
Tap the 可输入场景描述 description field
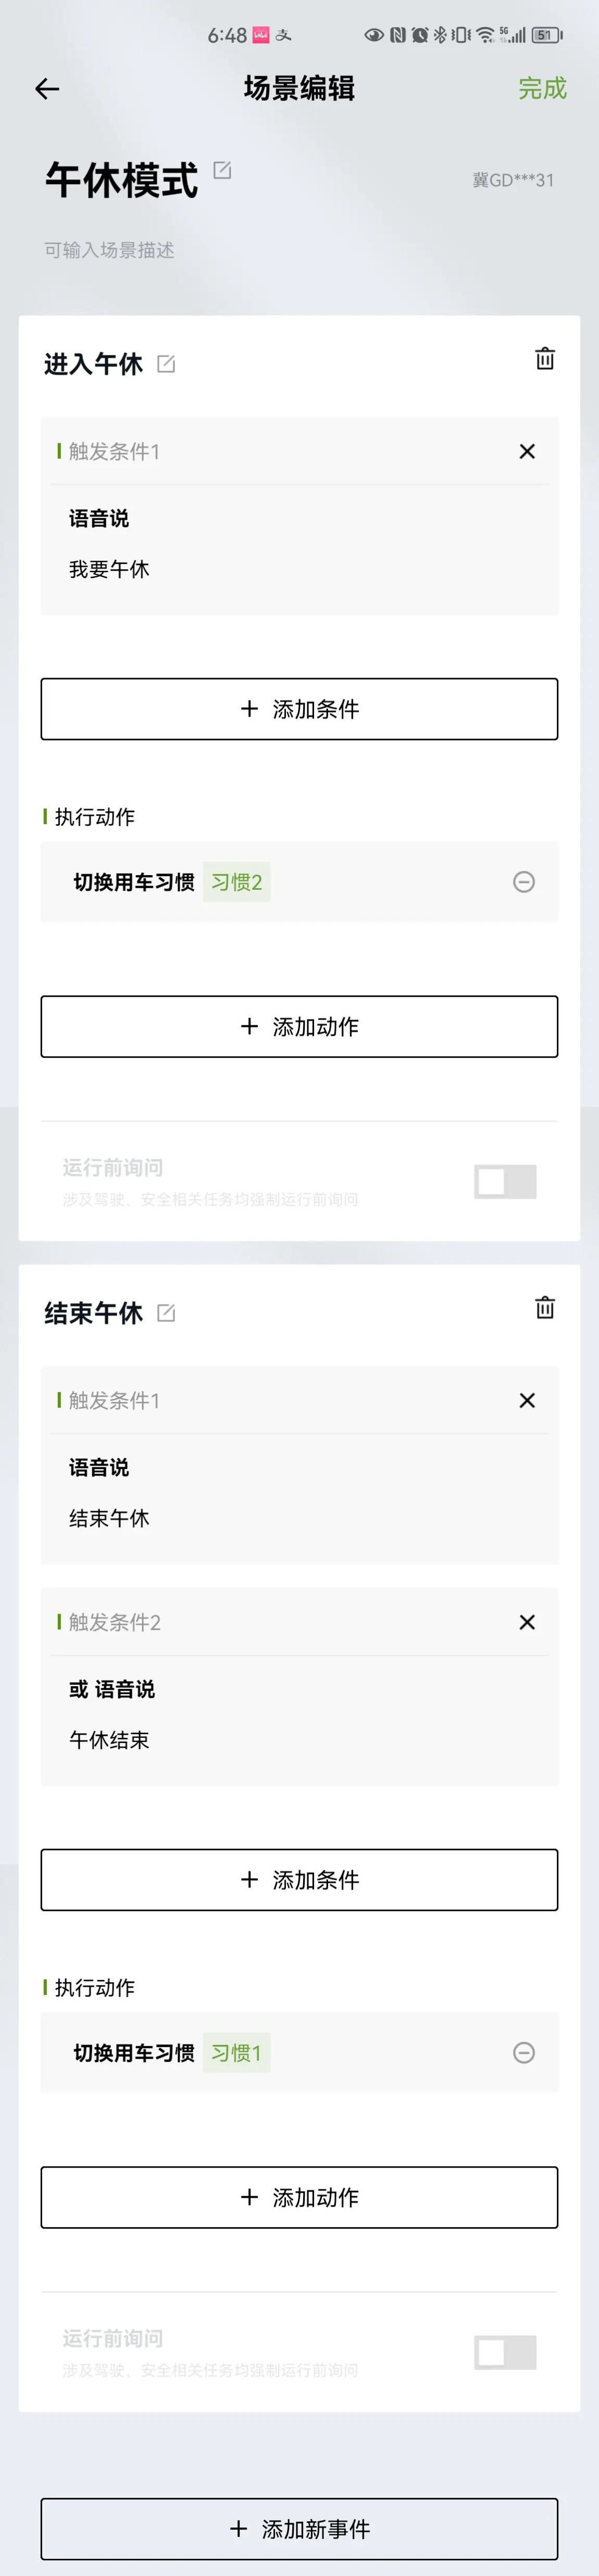point(109,250)
